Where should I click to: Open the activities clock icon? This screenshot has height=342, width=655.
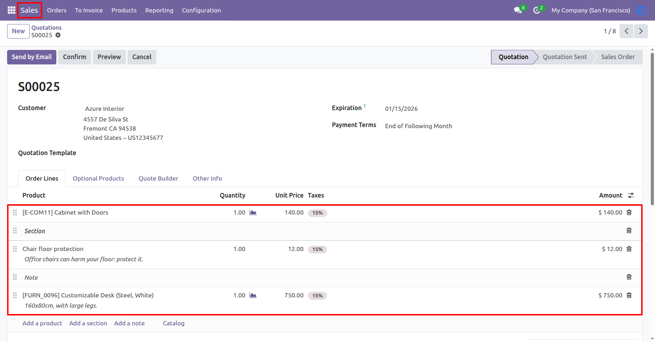coord(537,10)
